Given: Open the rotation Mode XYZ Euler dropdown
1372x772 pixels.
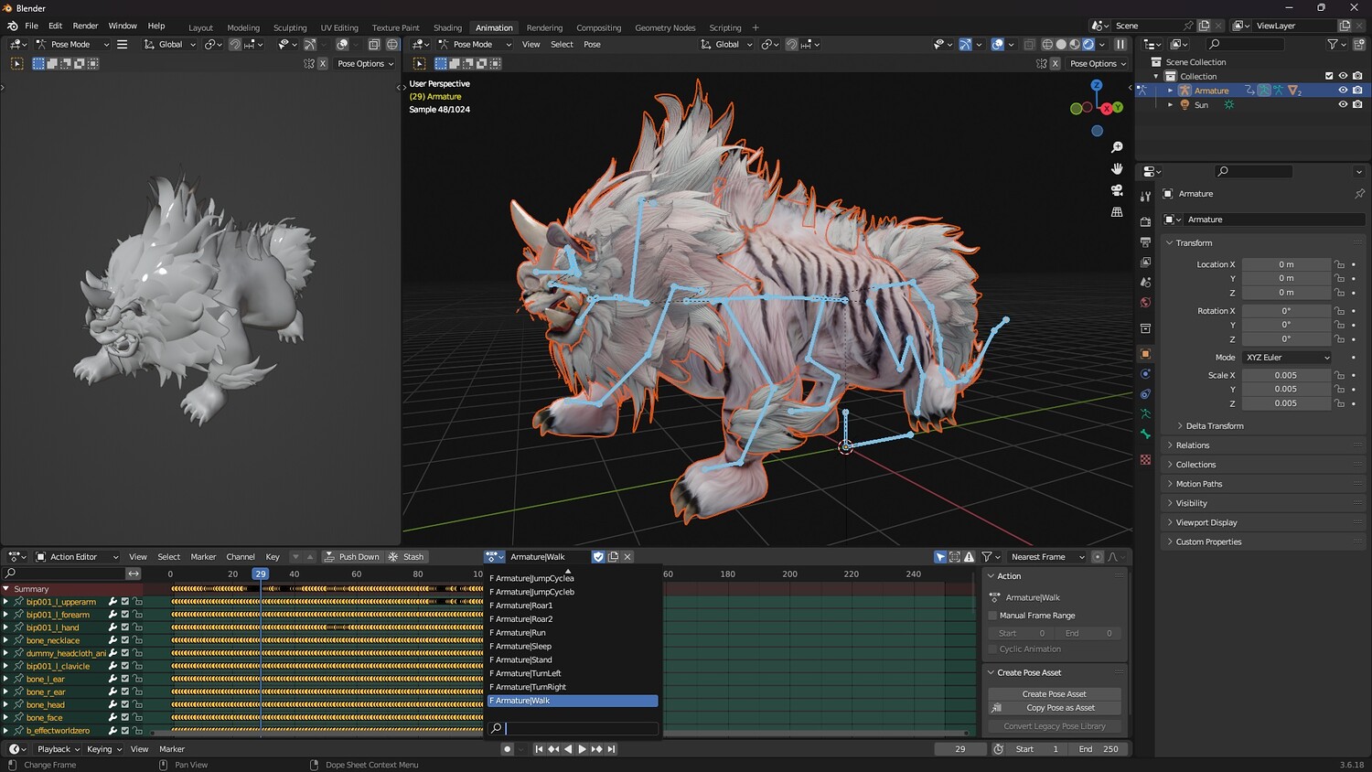Looking at the screenshot, I should pos(1286,358).
